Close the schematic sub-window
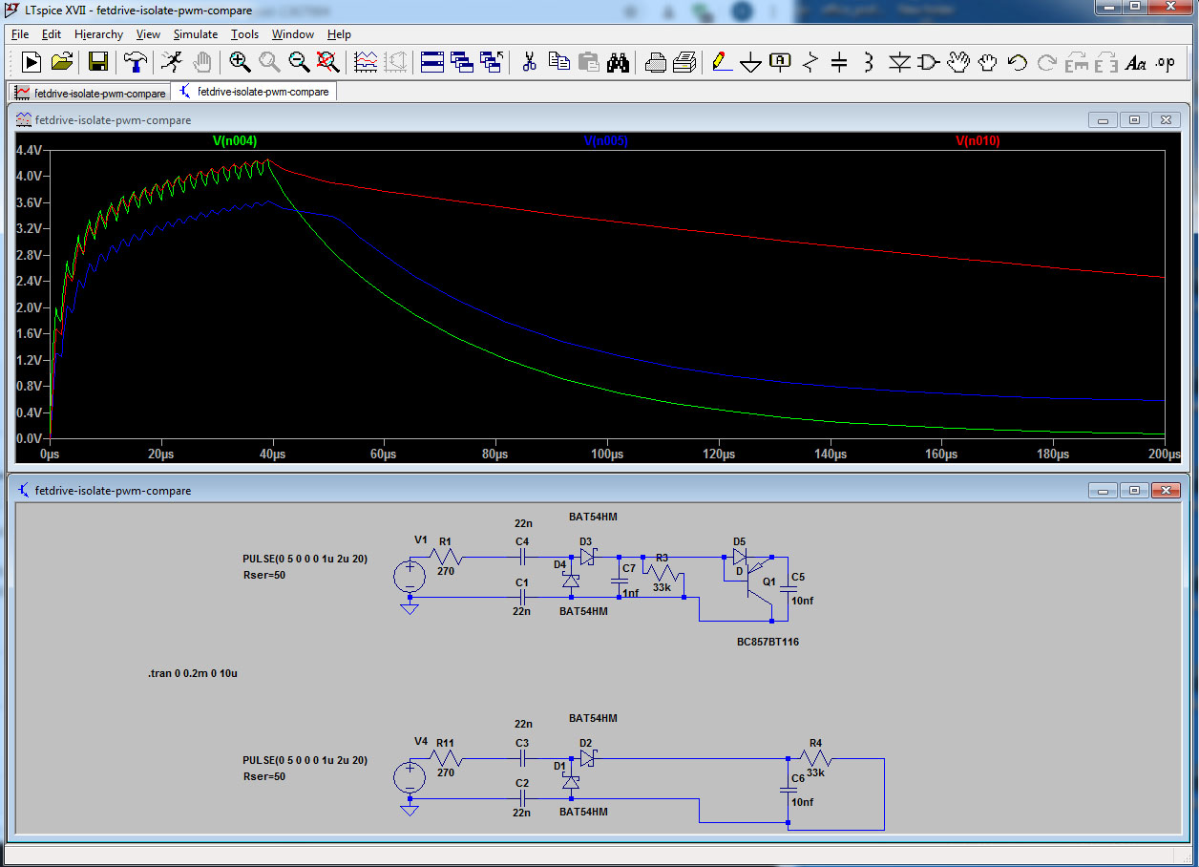Image resolution: width=1199 pixels, height=867 pixels. (x=1166, y=490)
